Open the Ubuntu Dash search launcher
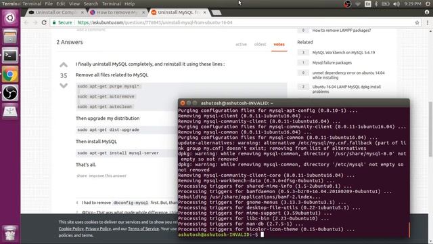Image resolution: width=433 pixels, height=244 pixels. pos(10,18)
